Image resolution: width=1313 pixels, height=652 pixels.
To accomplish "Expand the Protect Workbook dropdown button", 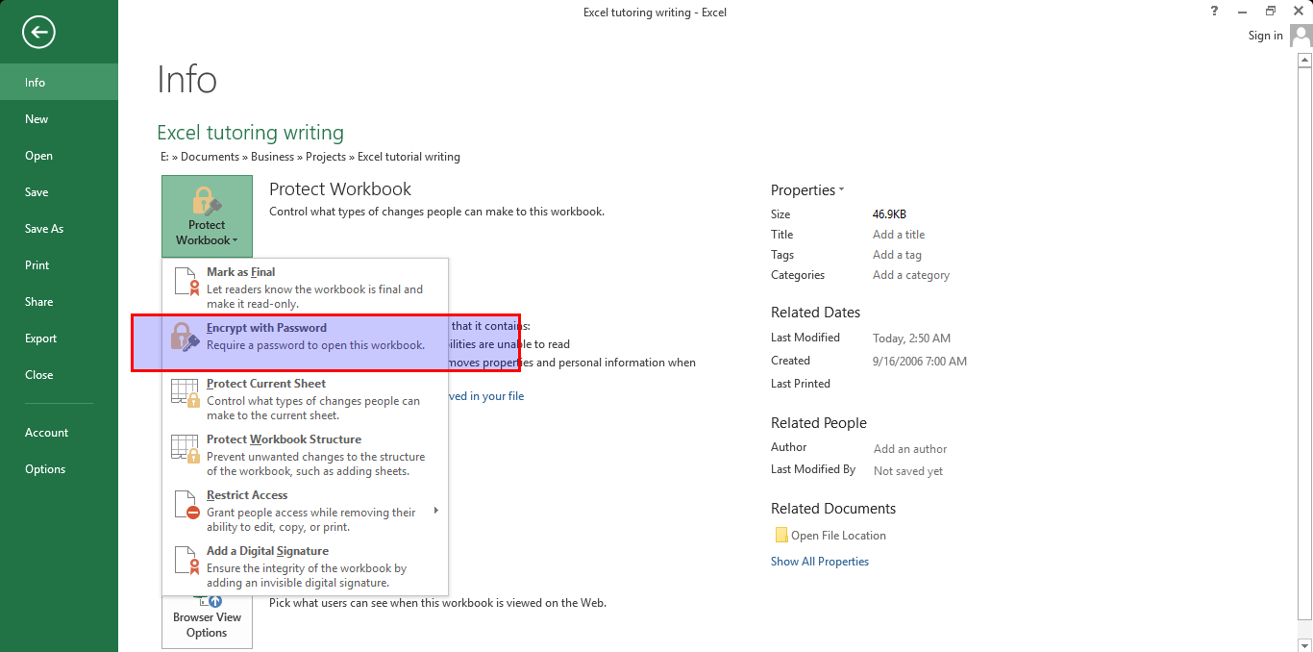I will coord(207,216).
